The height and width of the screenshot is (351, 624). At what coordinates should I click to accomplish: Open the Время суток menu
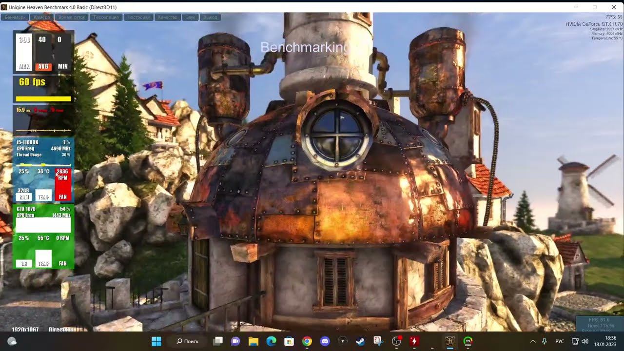coord(72,17)
